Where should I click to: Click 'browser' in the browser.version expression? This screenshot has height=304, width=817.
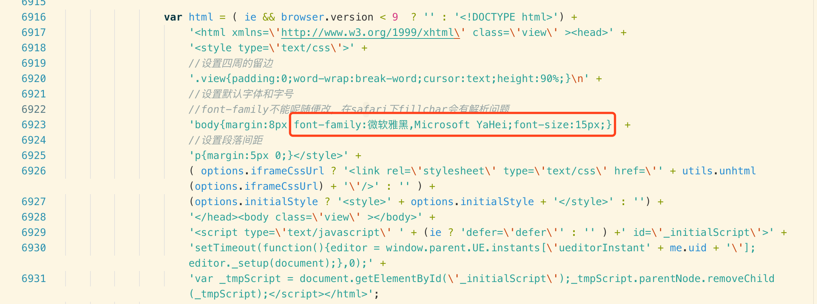(x=303, y=17)
